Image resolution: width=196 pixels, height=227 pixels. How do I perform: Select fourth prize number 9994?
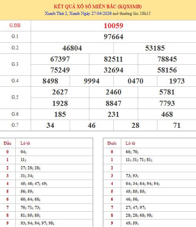pyautogui.click(x=92, y=81)
